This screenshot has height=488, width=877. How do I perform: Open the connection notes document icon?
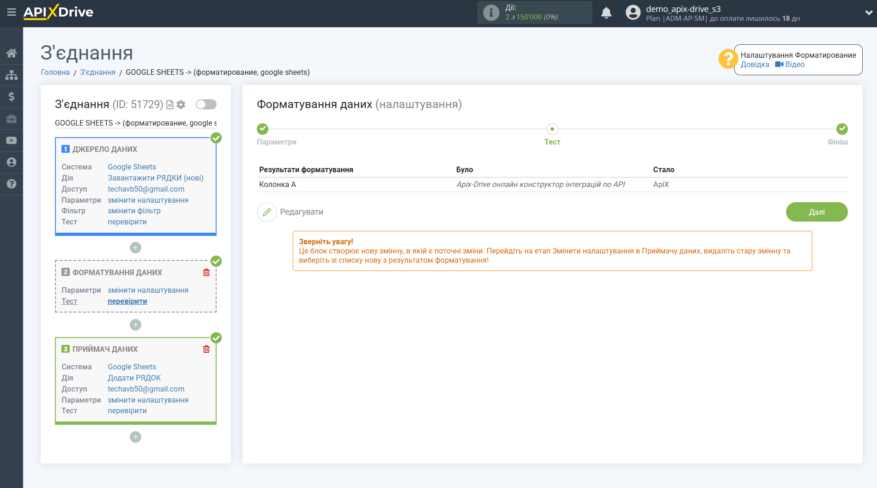[x=170, y=105]
